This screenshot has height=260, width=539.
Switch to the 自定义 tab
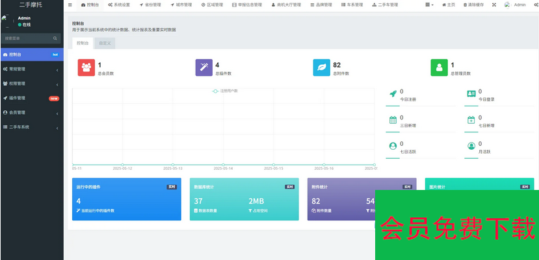coord(104,43)
